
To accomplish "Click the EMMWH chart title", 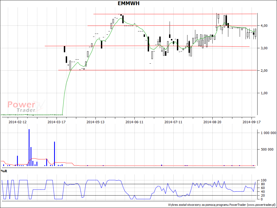I will 129,3.
